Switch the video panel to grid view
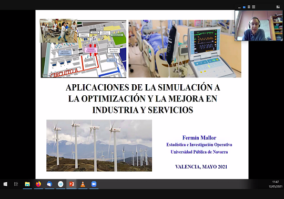The width and height of the screenshot is (284, 199). tap(253, 7)
